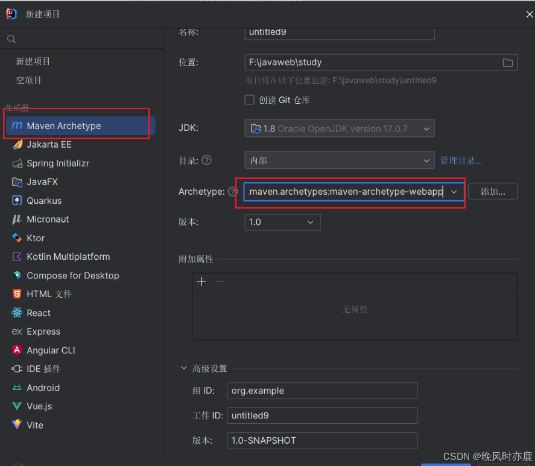
Task: Click the Spring Initializr leaf icon
Action: pos(17,163)
